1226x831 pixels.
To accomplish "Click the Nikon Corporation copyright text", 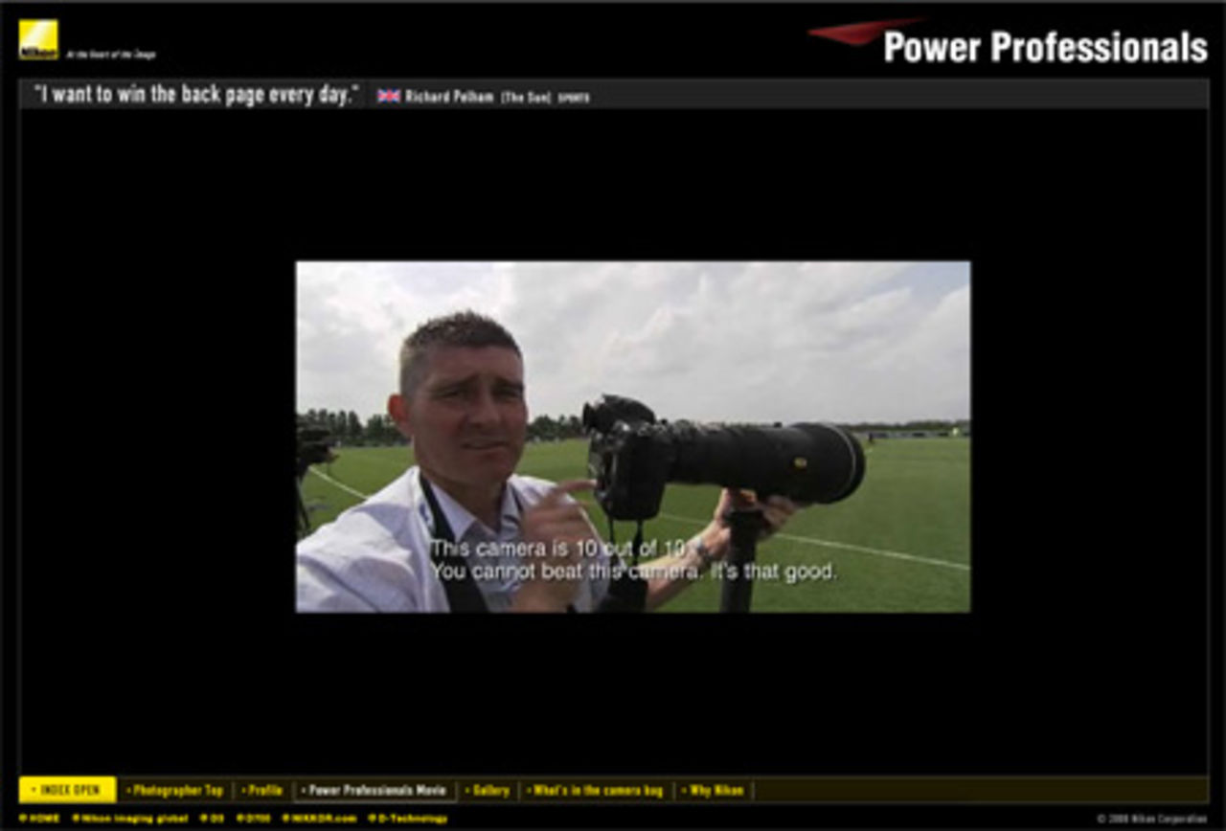I will click(1152, 820).
